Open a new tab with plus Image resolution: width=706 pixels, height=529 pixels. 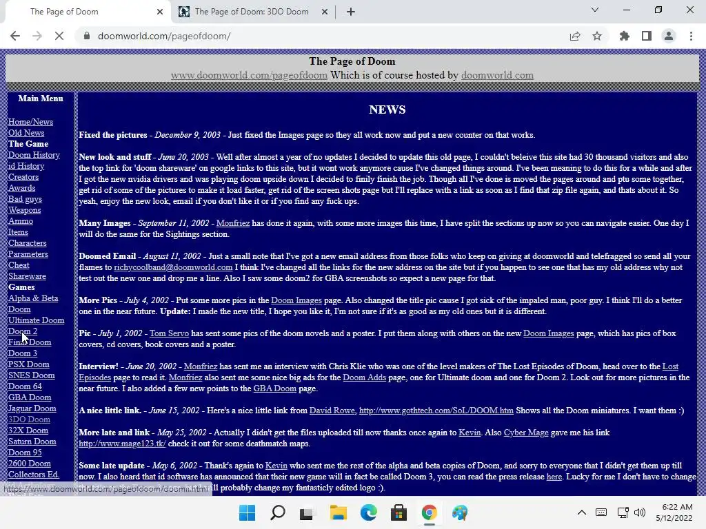[351, 12]
